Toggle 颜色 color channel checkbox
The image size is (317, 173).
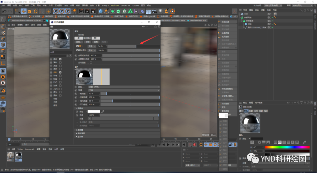(x=60, y=59)
